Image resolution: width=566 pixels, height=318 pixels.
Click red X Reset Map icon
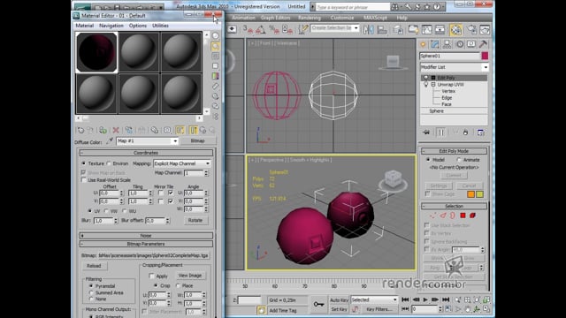point(116,130)
